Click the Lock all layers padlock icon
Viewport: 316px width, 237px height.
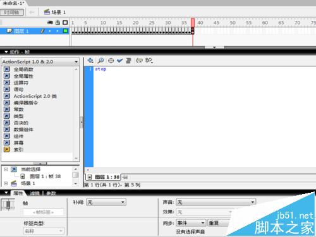coord(58,22)
